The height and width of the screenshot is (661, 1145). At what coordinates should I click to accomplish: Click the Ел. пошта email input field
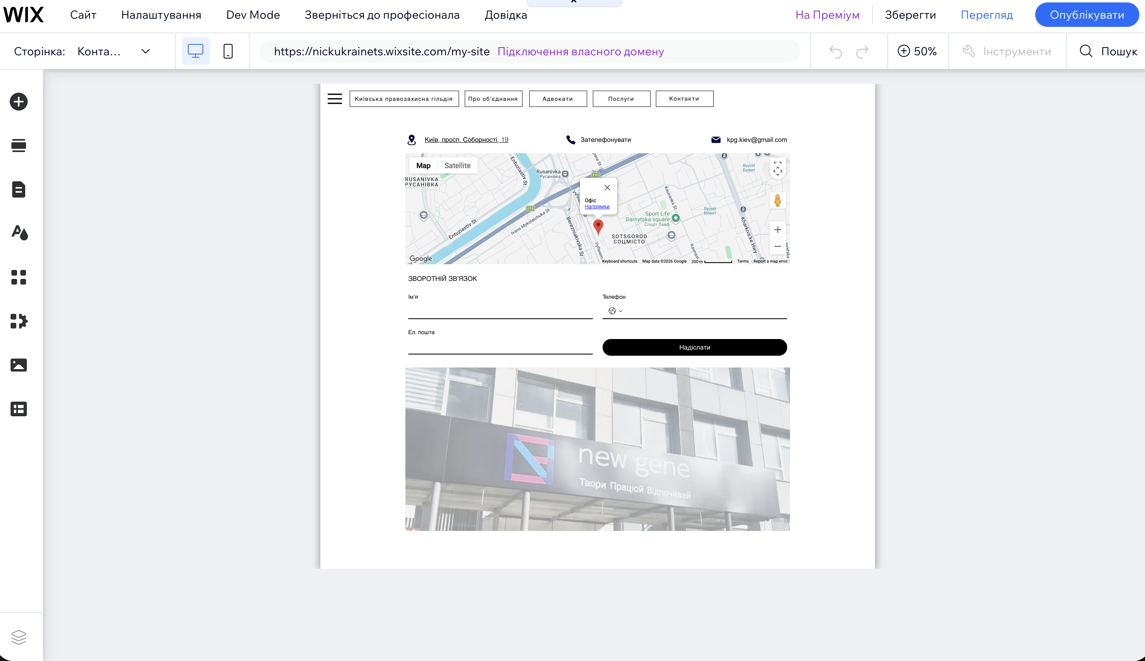pyautogui.click(x=500, y=346)
